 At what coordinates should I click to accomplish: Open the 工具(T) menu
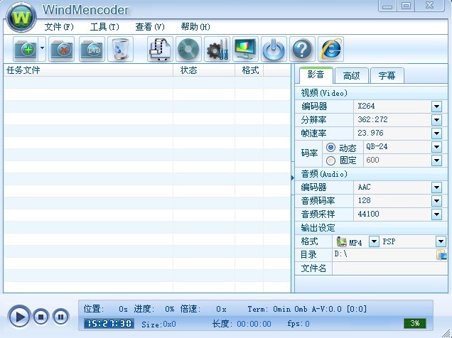click(104, 27)
